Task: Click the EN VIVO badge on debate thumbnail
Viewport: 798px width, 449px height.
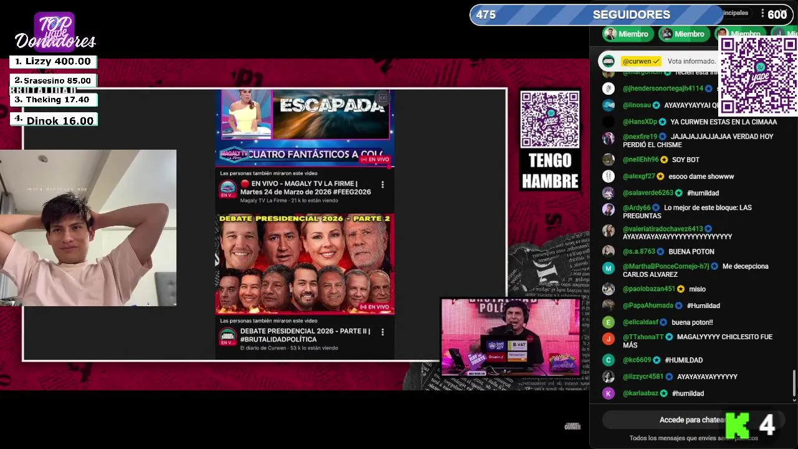Action: (x=375, y=307)
